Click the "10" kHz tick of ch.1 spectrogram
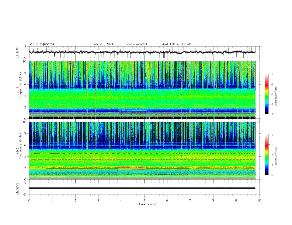The image size is (292, 225). (25, 61)
